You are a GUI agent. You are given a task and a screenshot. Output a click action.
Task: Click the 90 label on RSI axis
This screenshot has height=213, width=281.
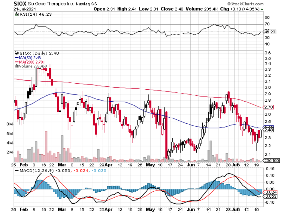[x=267, y=18]
